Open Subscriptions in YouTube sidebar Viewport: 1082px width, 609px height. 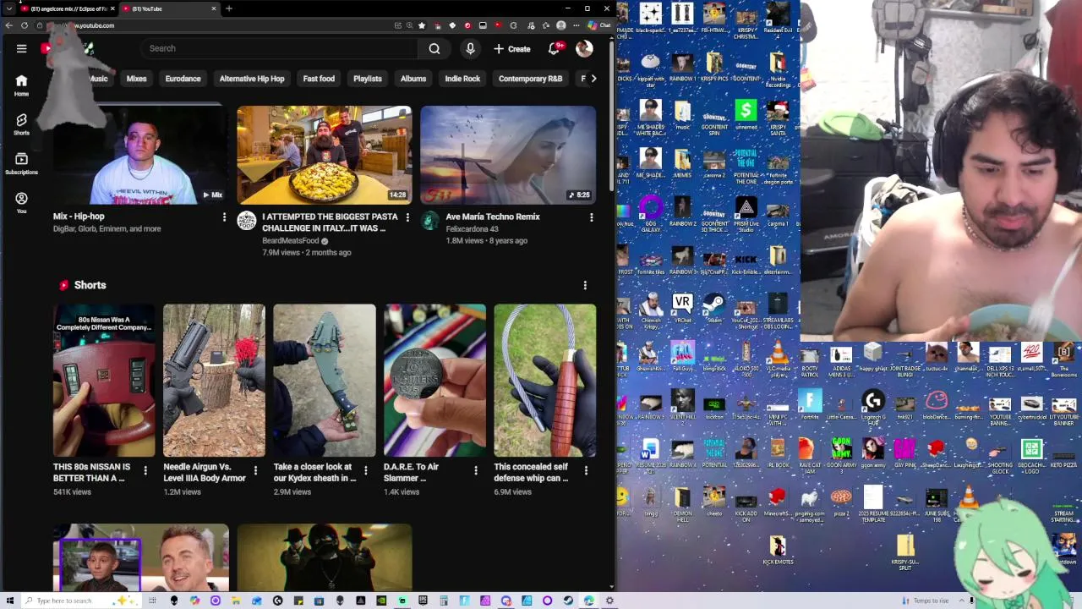[21, 163]
